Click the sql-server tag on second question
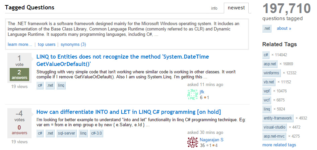The height and width of the screenshot is (150, 317). pos(66,134)
